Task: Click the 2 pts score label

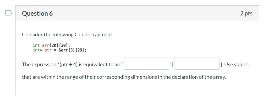Action: tap(246, 13)
